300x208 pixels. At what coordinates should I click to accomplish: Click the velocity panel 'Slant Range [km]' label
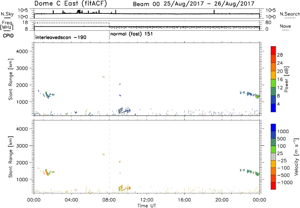10,157
